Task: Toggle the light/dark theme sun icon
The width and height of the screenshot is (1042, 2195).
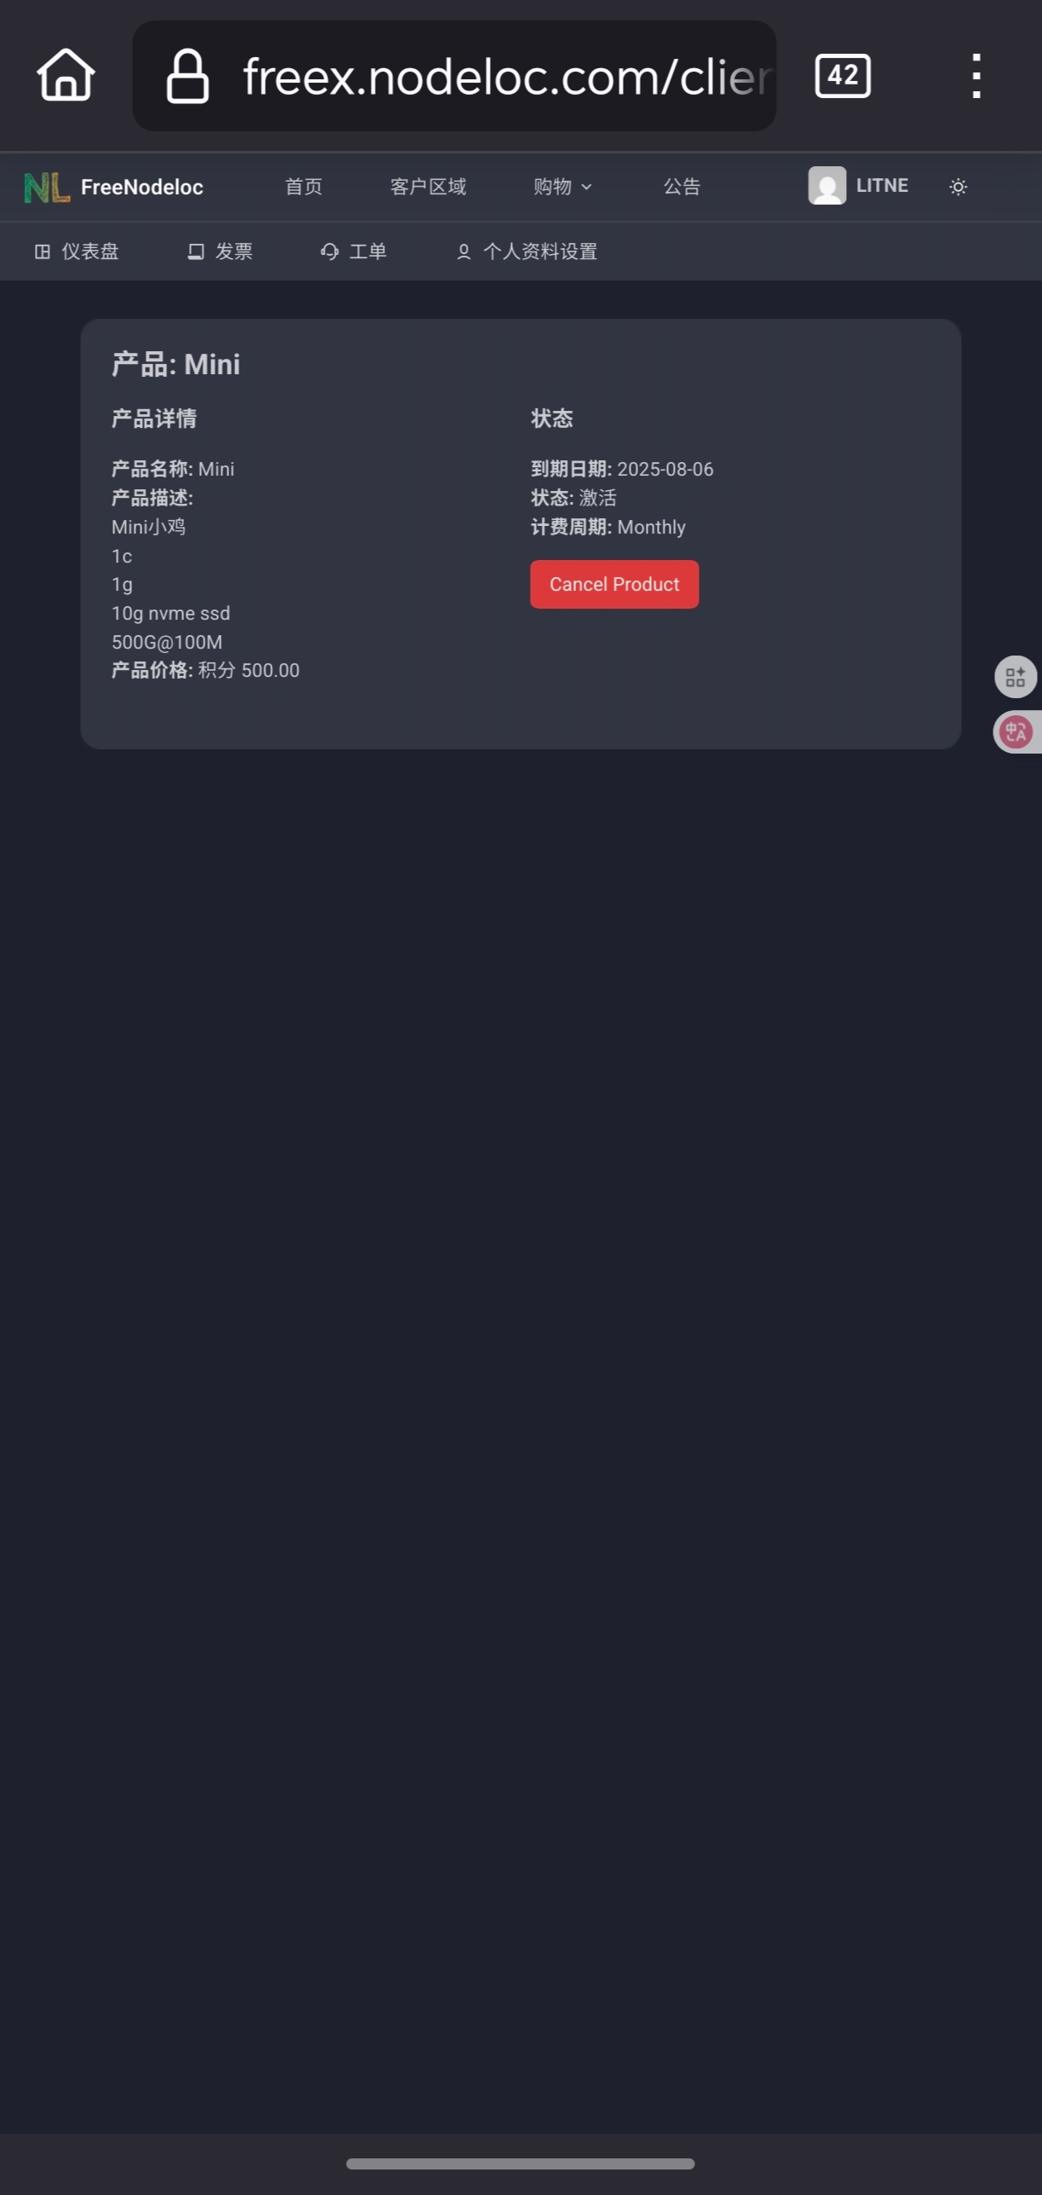Action: 959,187
